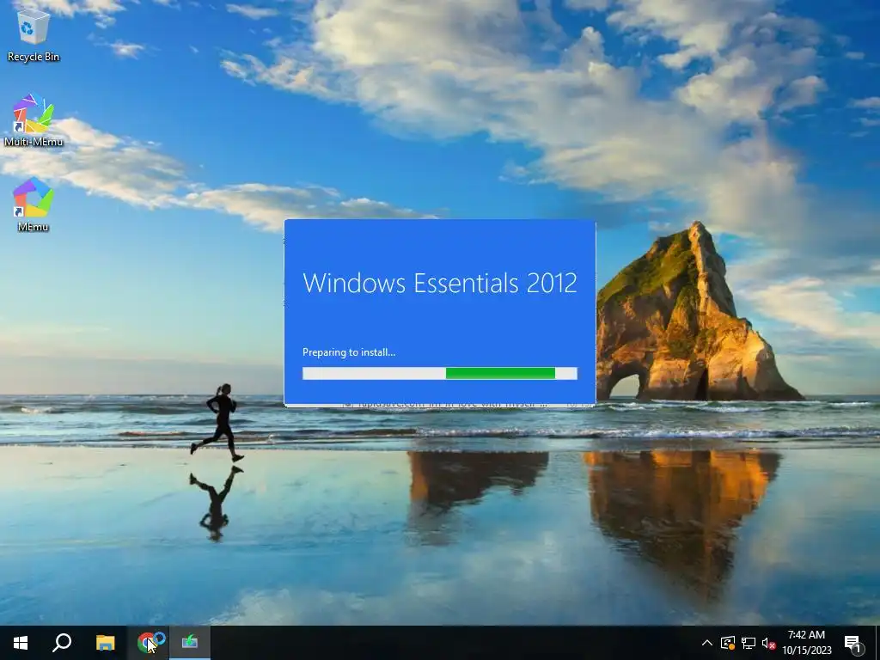Open the Recycle Bin desktop icon
880x660 pixels.
click(34, 34)
